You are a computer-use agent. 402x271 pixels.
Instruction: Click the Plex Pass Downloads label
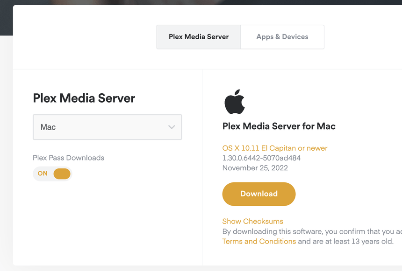pyautogui.click(x=68, y=158)
